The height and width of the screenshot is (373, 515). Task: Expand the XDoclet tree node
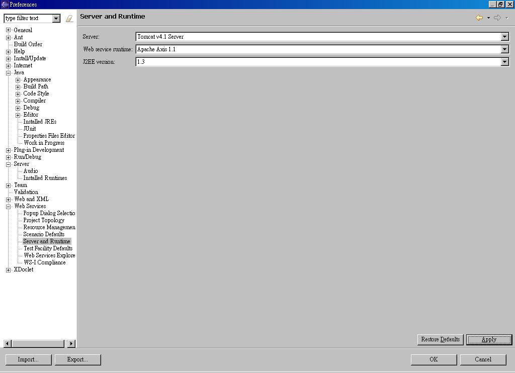pos(8,270)
